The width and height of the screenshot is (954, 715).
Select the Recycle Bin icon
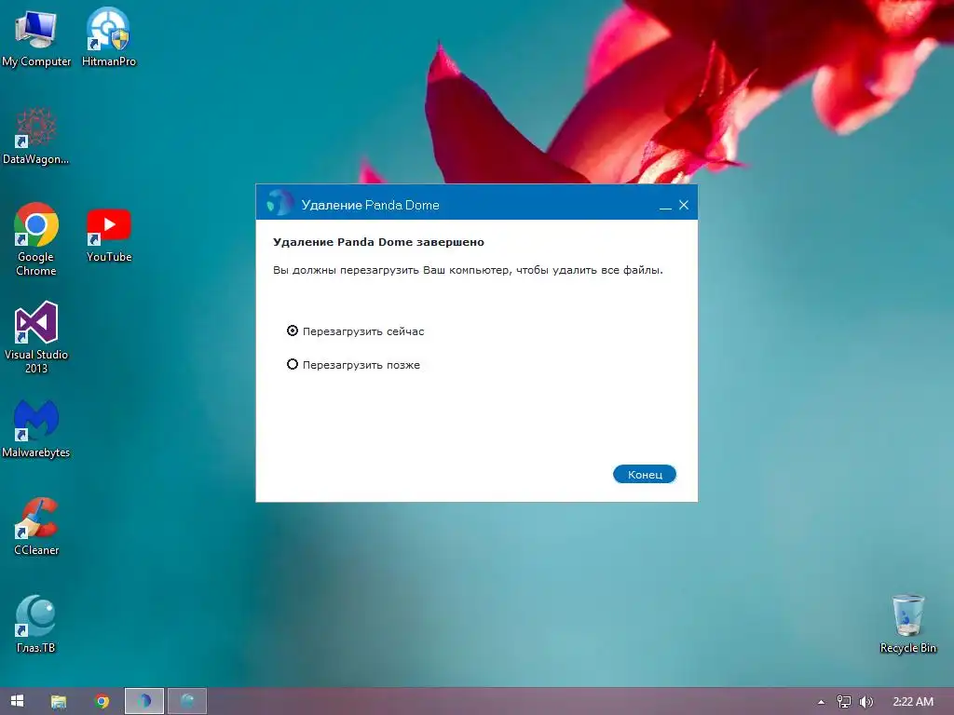coord(907,625)
